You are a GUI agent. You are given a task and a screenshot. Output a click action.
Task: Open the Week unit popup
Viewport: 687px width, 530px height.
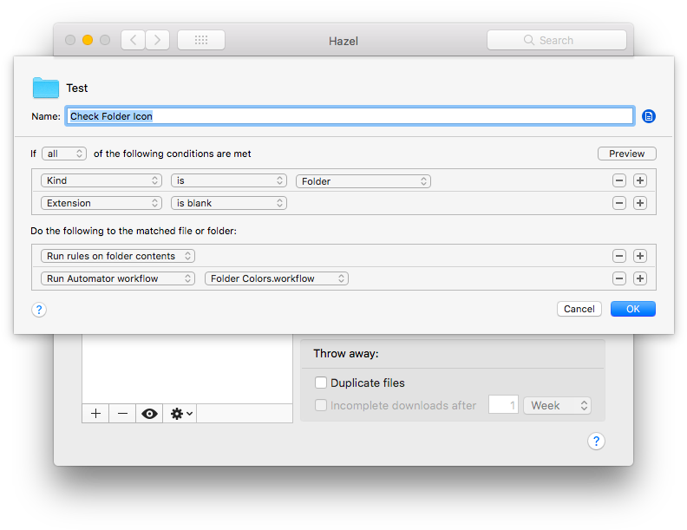(557, 405)
